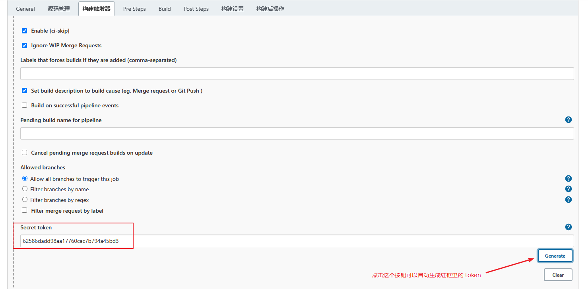Click the 'Allowed branches' heading text

(43, 167)
